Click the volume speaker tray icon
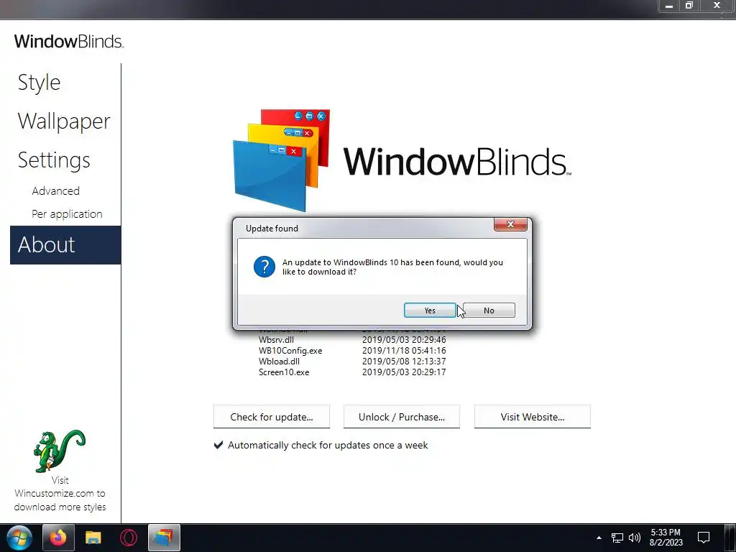 pyautogui.click(x=635, y=538)
